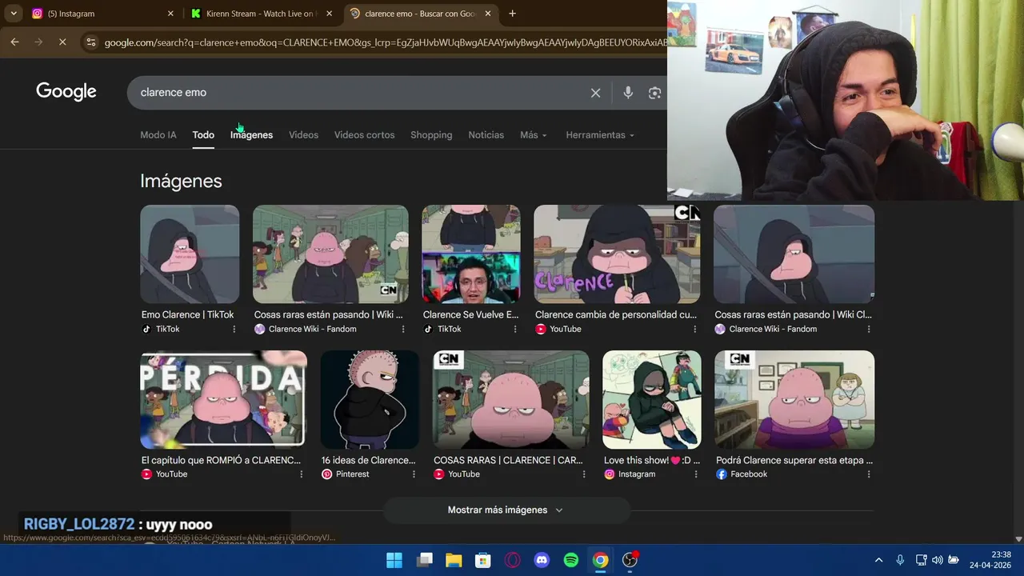Expand the Más search filter menu
The width and height of the screenshot is (1024, 576).
[534, 135]
